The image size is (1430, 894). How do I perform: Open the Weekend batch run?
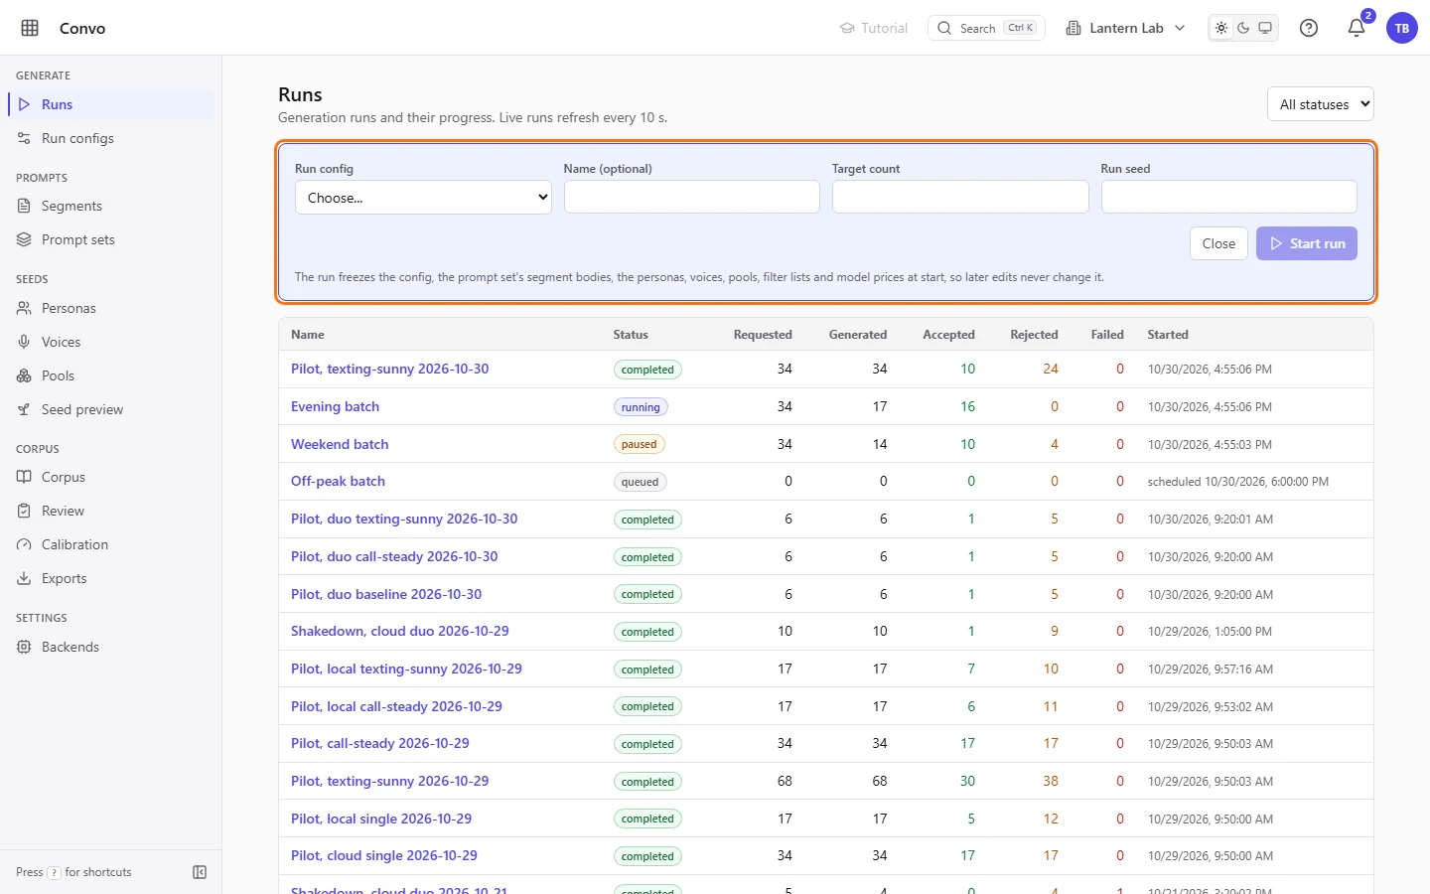tap(340, 444)
